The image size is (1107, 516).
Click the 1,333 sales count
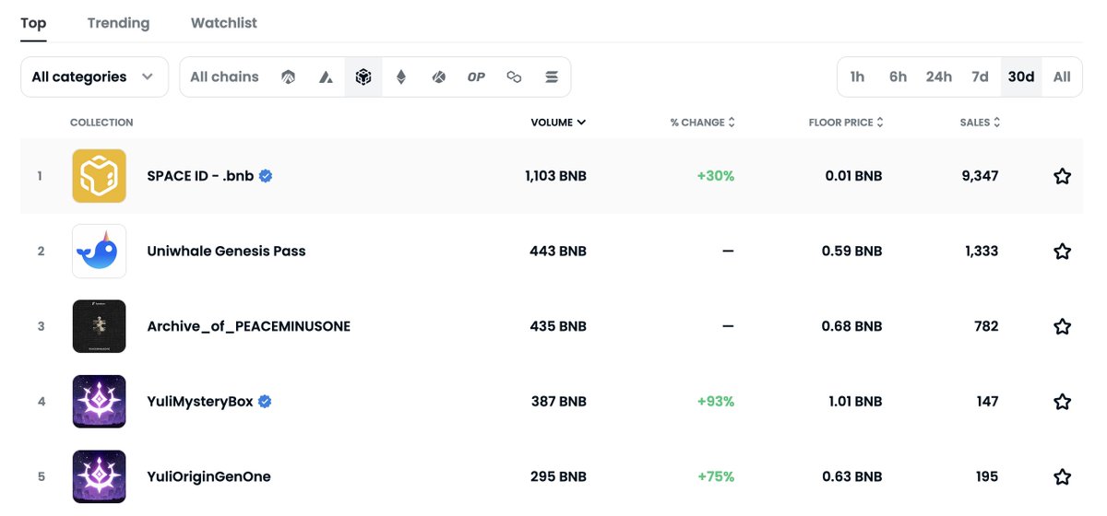coord(980,251)
